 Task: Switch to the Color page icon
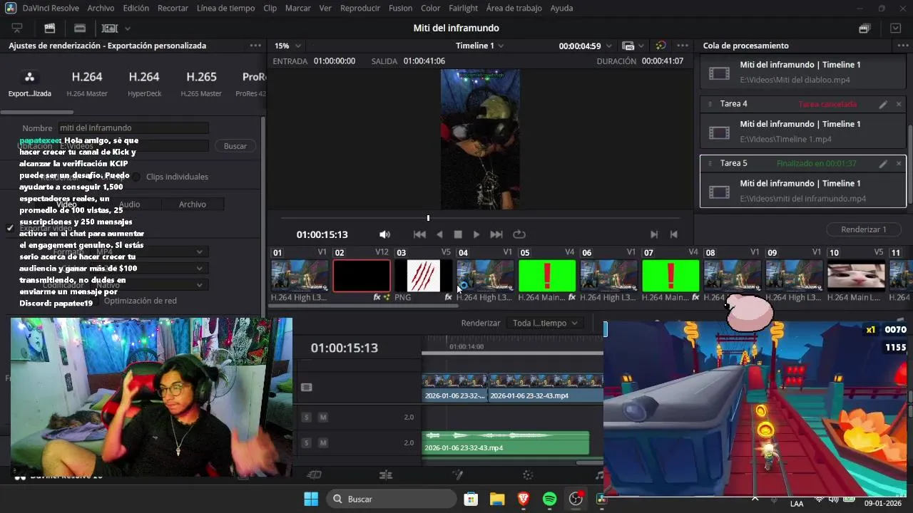[528, 475]
